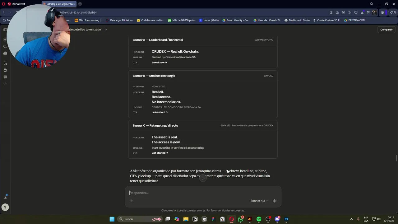This screenshot has width=398, height=224.
Task: Open the artifacts grid icon in sidebar
Action: coord(5,77)
